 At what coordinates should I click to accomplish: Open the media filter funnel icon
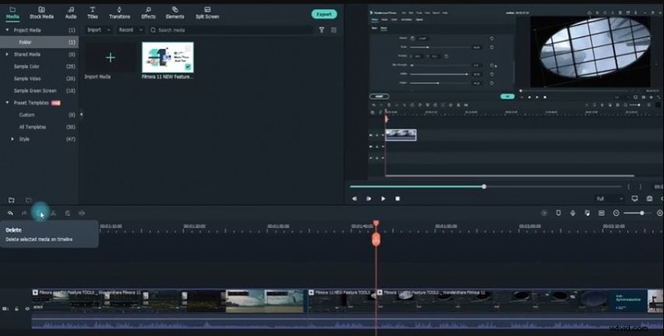click(322, 30)
